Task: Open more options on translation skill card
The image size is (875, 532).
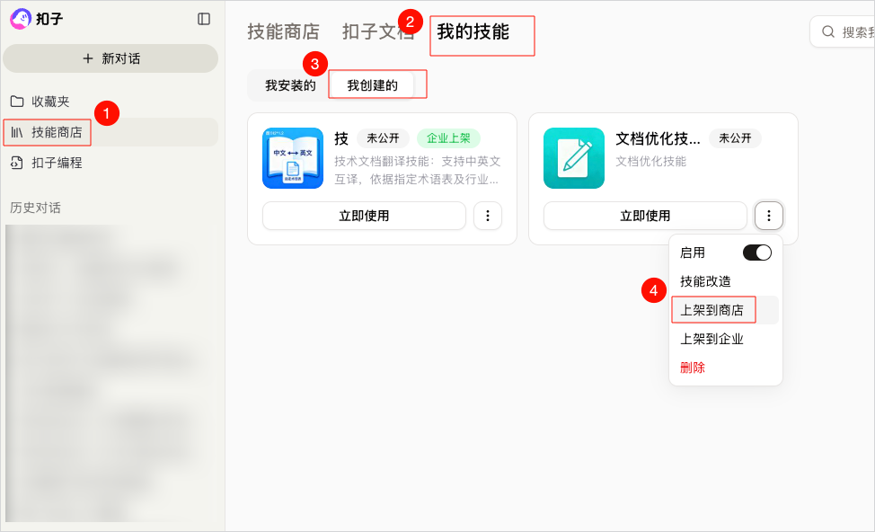Action: [x=488, y=216]
